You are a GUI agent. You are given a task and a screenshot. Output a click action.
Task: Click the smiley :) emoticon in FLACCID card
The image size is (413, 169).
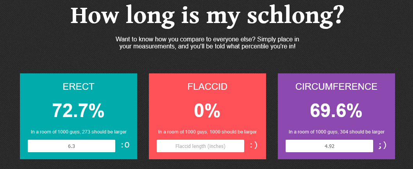coord(254,146)
